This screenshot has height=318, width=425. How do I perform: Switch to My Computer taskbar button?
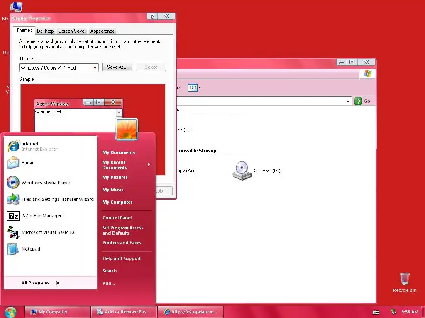point(57,312)
